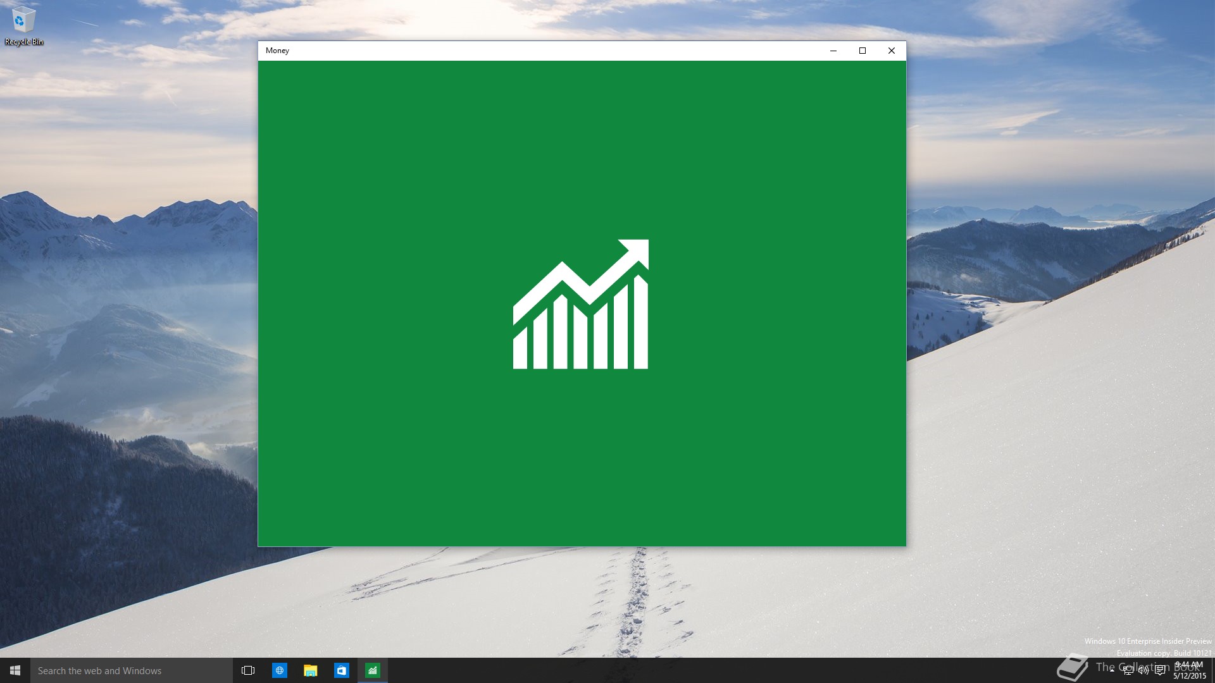Click the 'Search the web and Windows' box
This screenshot has height=683, width=1215.
click(132, 670)
